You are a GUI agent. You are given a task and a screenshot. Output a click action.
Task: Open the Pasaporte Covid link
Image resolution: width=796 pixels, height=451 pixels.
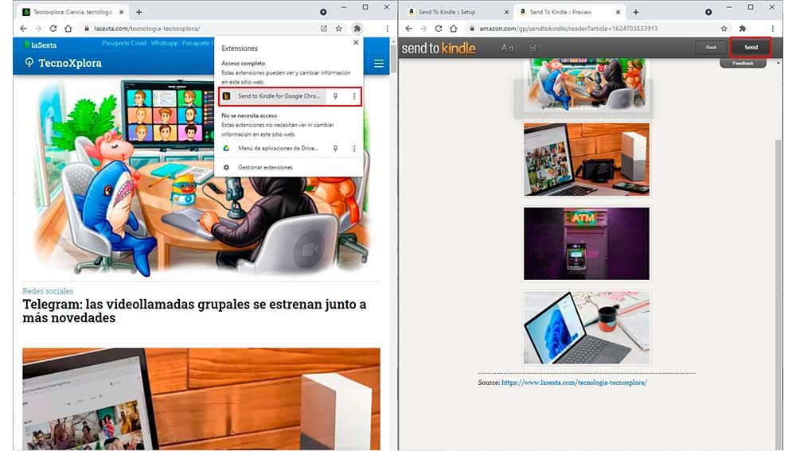click(x=124, y=43)
